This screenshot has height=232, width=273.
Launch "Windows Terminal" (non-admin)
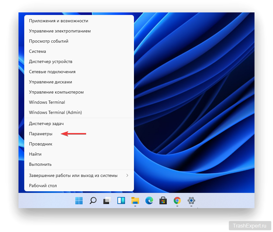tap(79, 102)
